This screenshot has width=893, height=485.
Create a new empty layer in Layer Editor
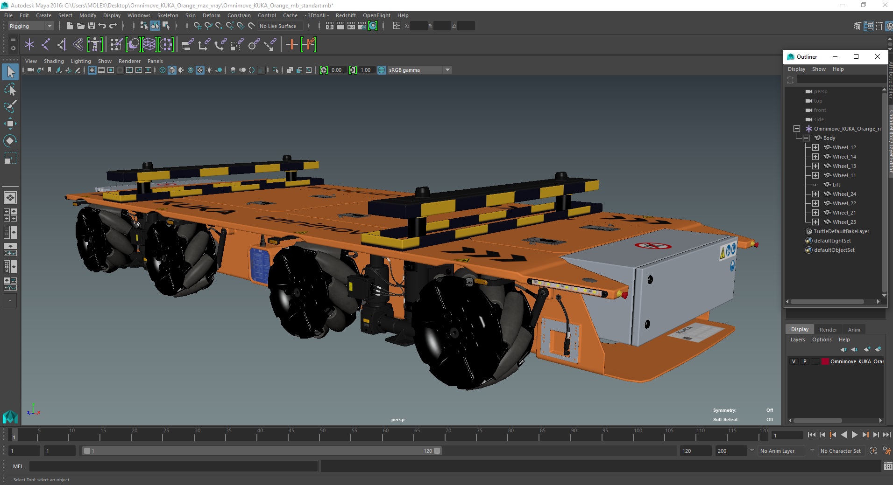pos(867,349)
